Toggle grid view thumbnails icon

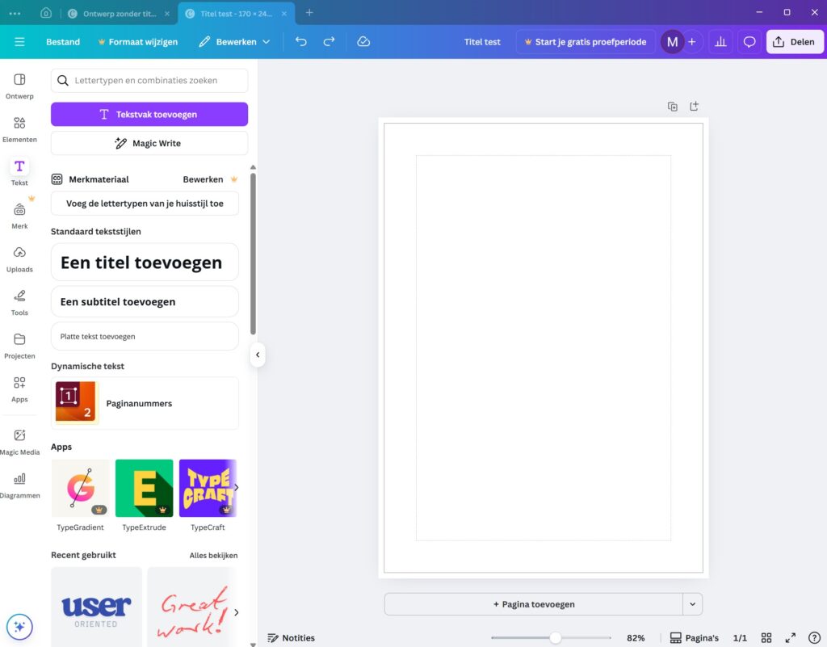point(766,638)
